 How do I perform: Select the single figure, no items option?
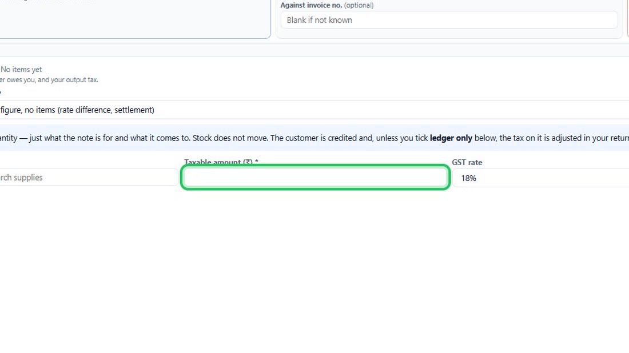click(x=314, y=110)
